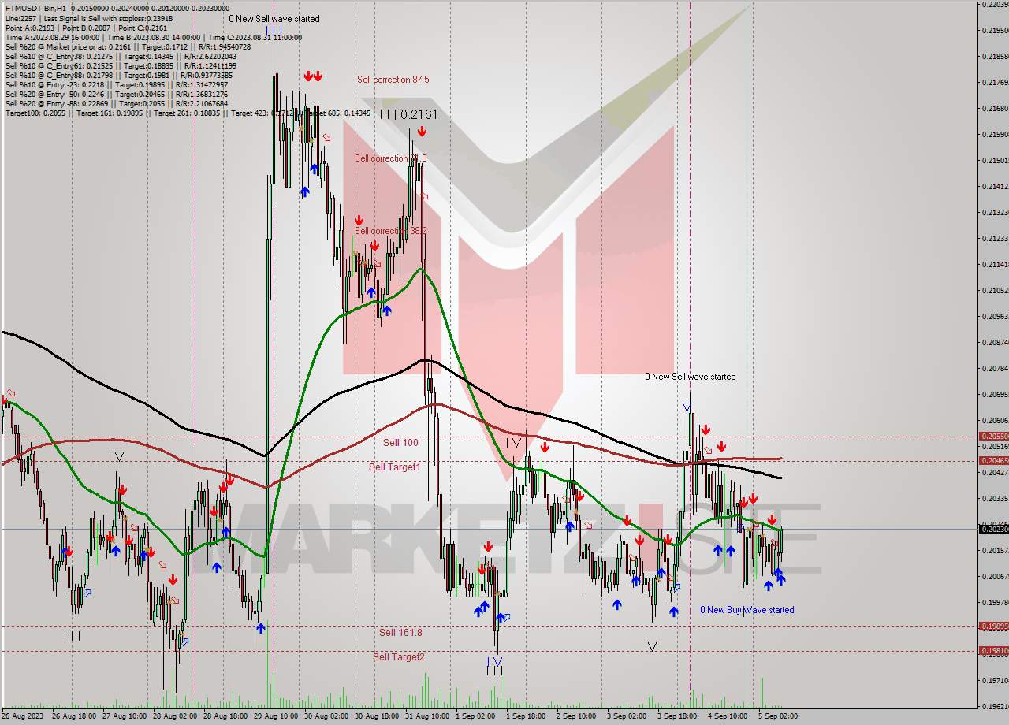This screenshot has width=1009, height=725.
Task: Click the 0.20874 price axis label
Action: 996,342
